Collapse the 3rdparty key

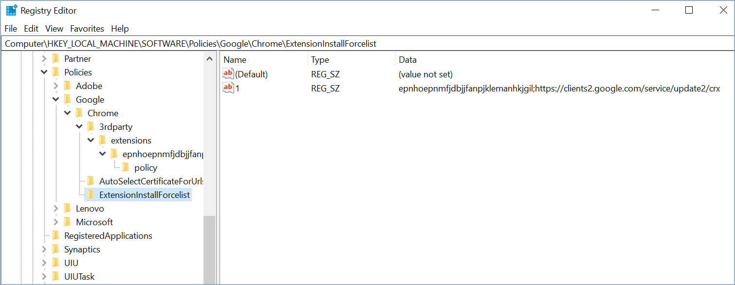coord(79,127)
